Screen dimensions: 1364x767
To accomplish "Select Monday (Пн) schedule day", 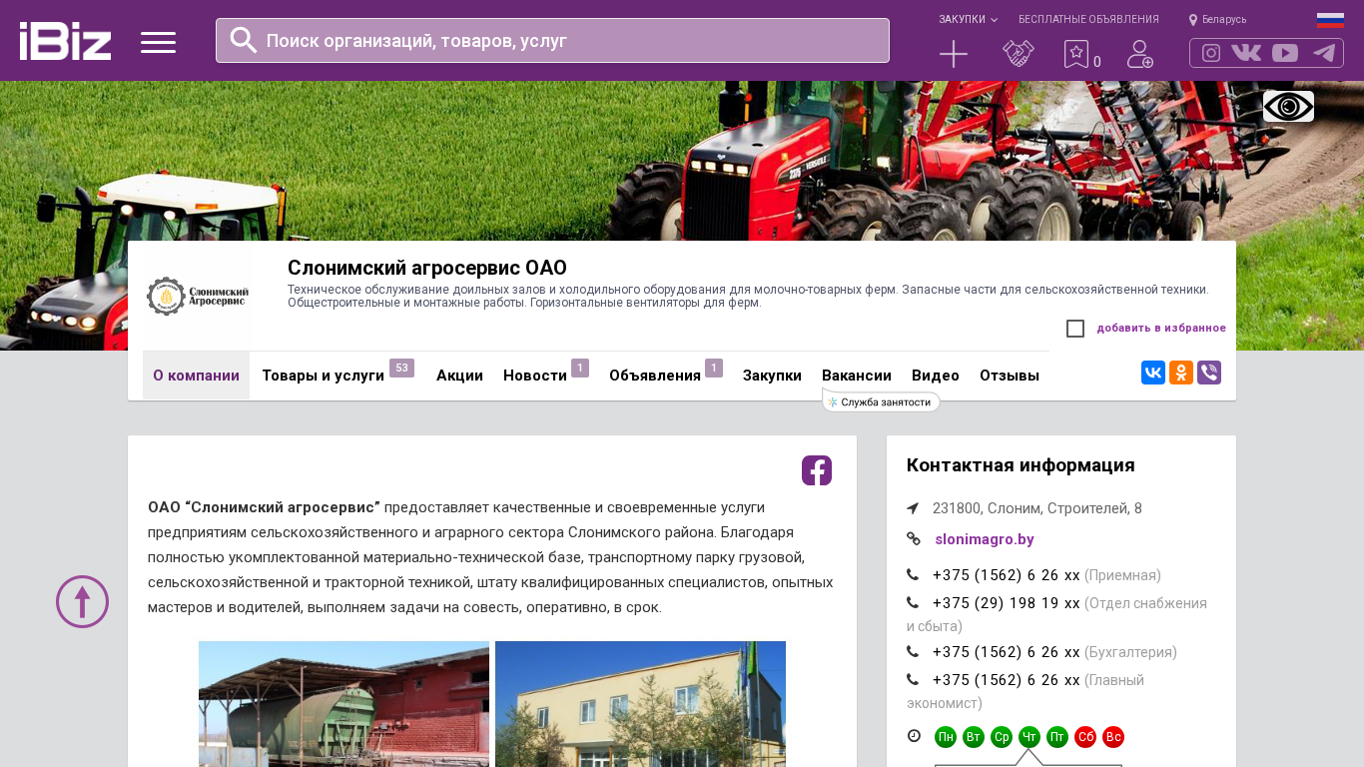I will point(946,737).
